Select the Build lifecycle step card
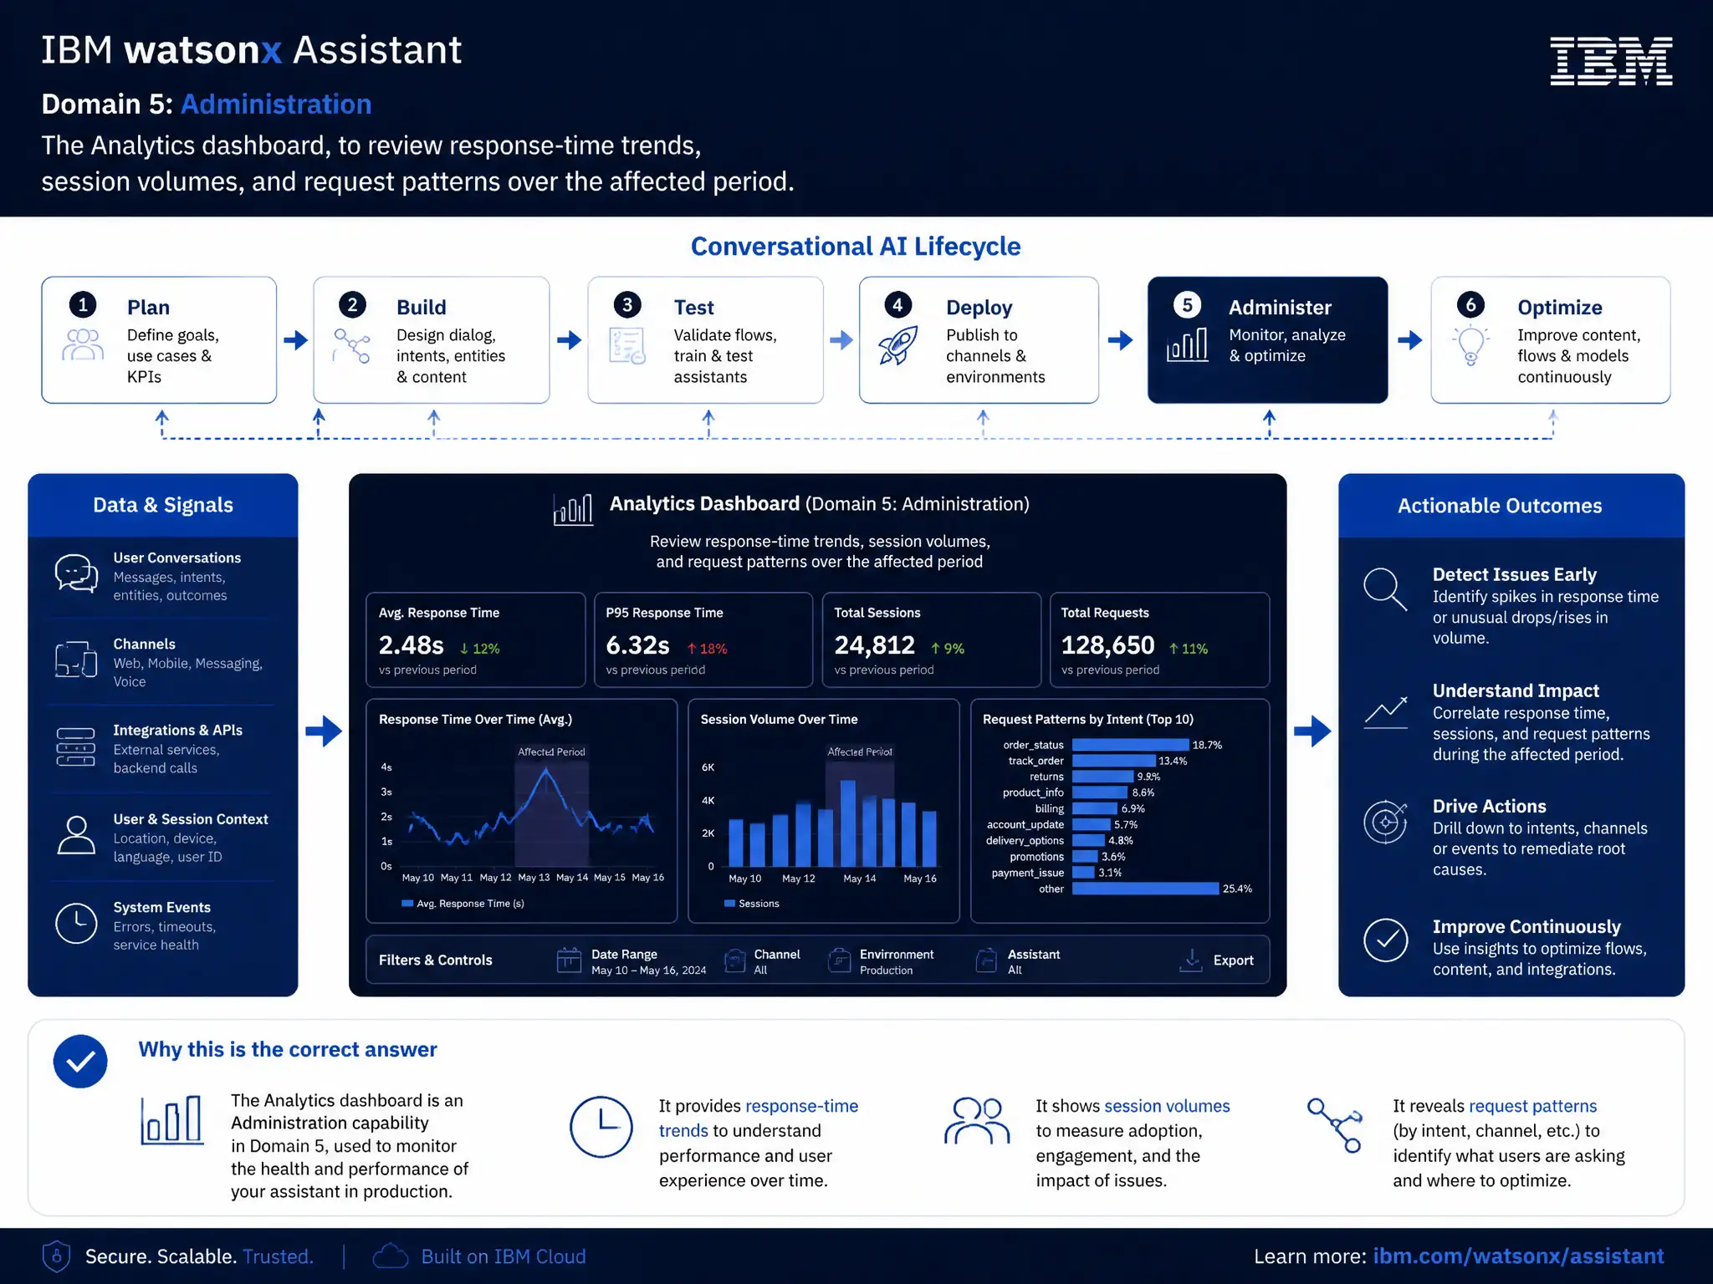The width and height of the screenshot is (1713, 1284). [432, 340]
